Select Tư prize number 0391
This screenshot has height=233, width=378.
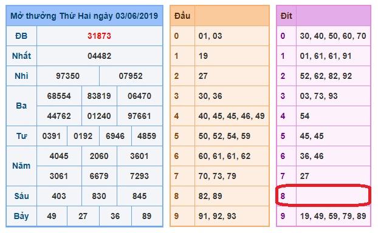(x=52, y=136)
